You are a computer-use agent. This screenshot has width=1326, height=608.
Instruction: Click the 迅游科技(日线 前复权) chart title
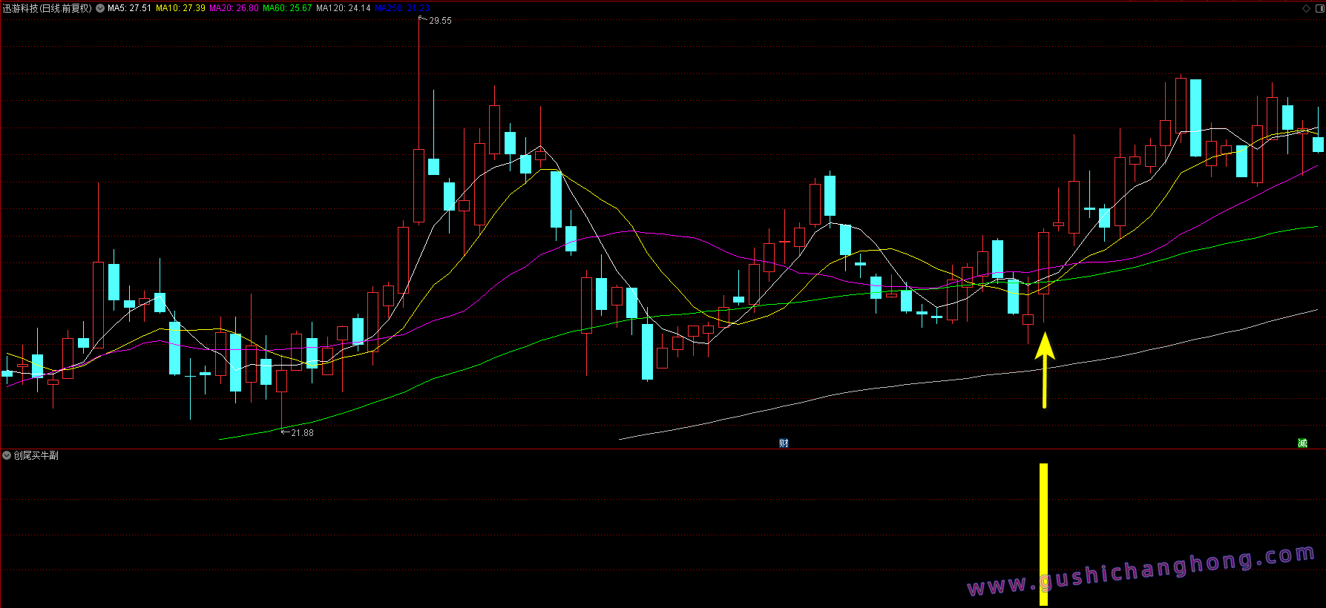(47, 8)
